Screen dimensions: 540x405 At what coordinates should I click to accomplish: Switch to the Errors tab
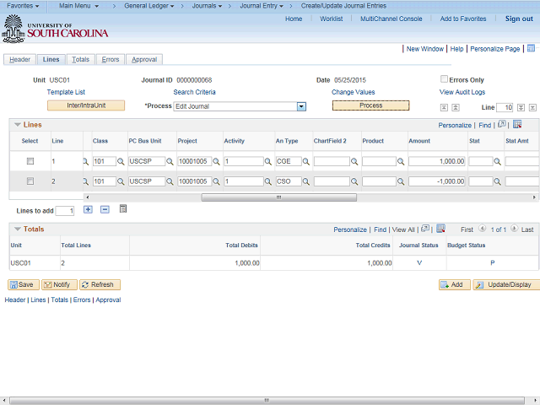[111, 60]
